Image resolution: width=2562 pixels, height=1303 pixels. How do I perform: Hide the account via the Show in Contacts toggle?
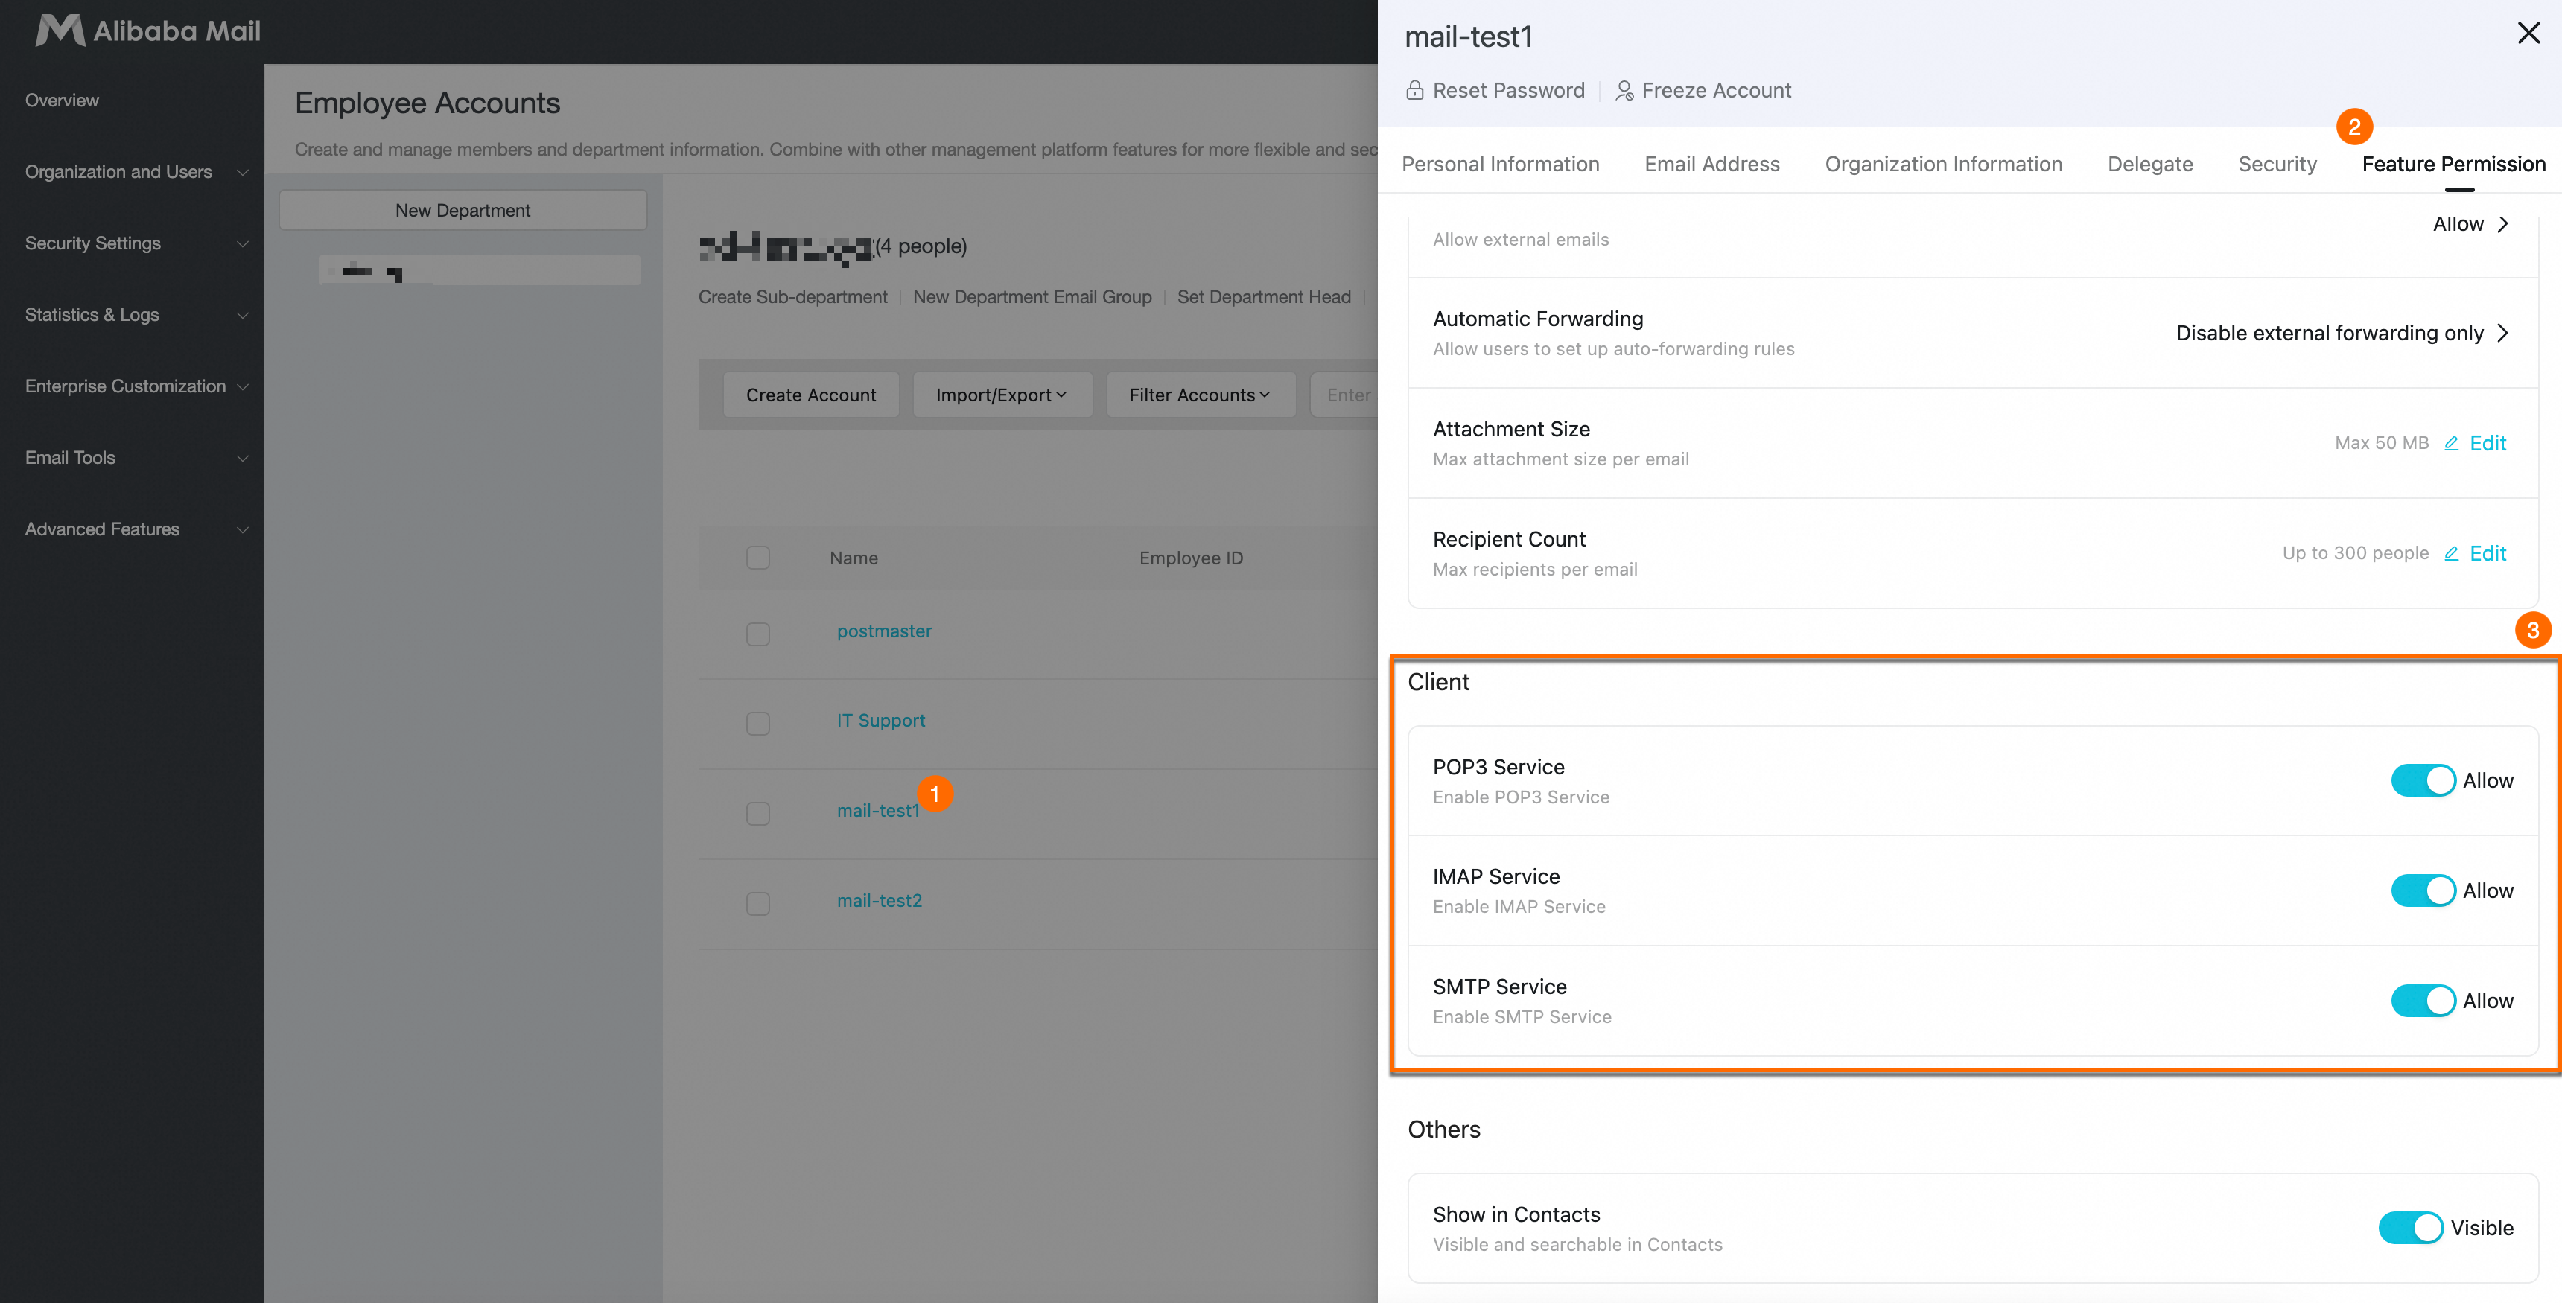pyautogui.click(x=2410, y=1229)
